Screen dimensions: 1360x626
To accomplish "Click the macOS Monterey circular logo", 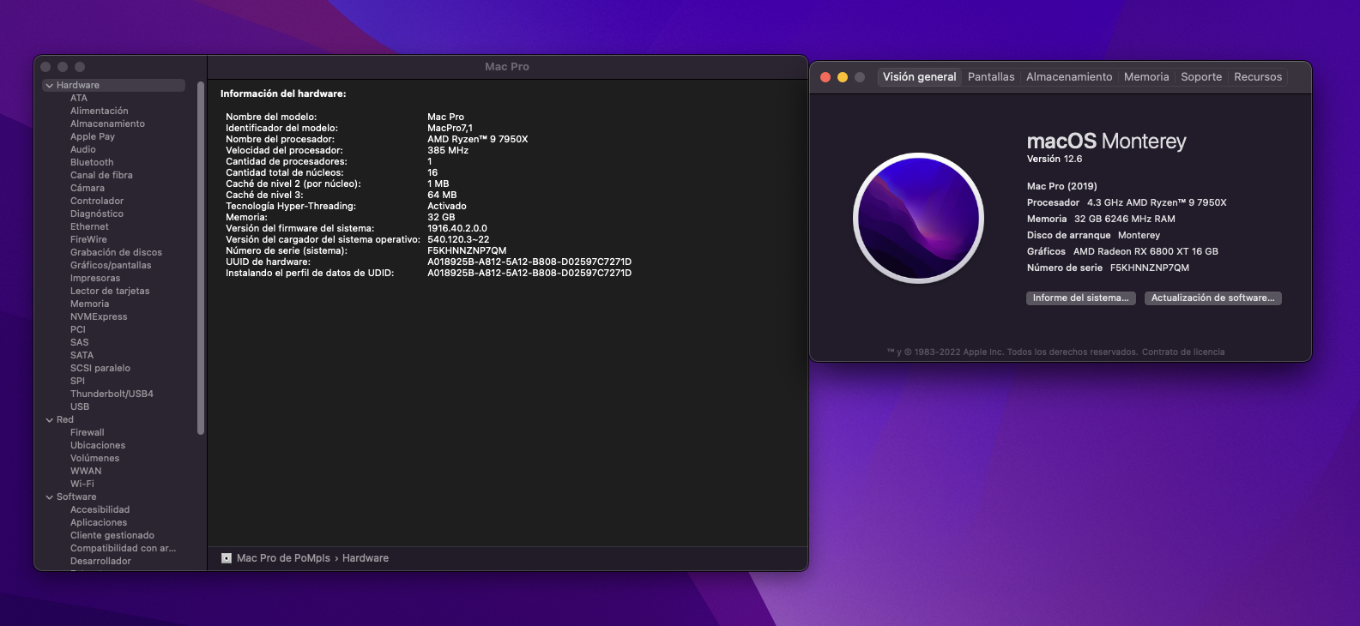I will click(x=918, y=218).
